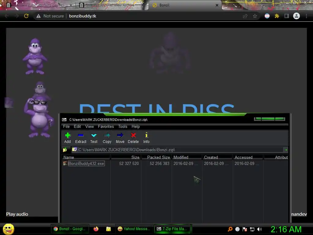Screen dimensions: 313x235
Task: Open network tray icon
Action: pyautogui.click(x=252, y=229)
